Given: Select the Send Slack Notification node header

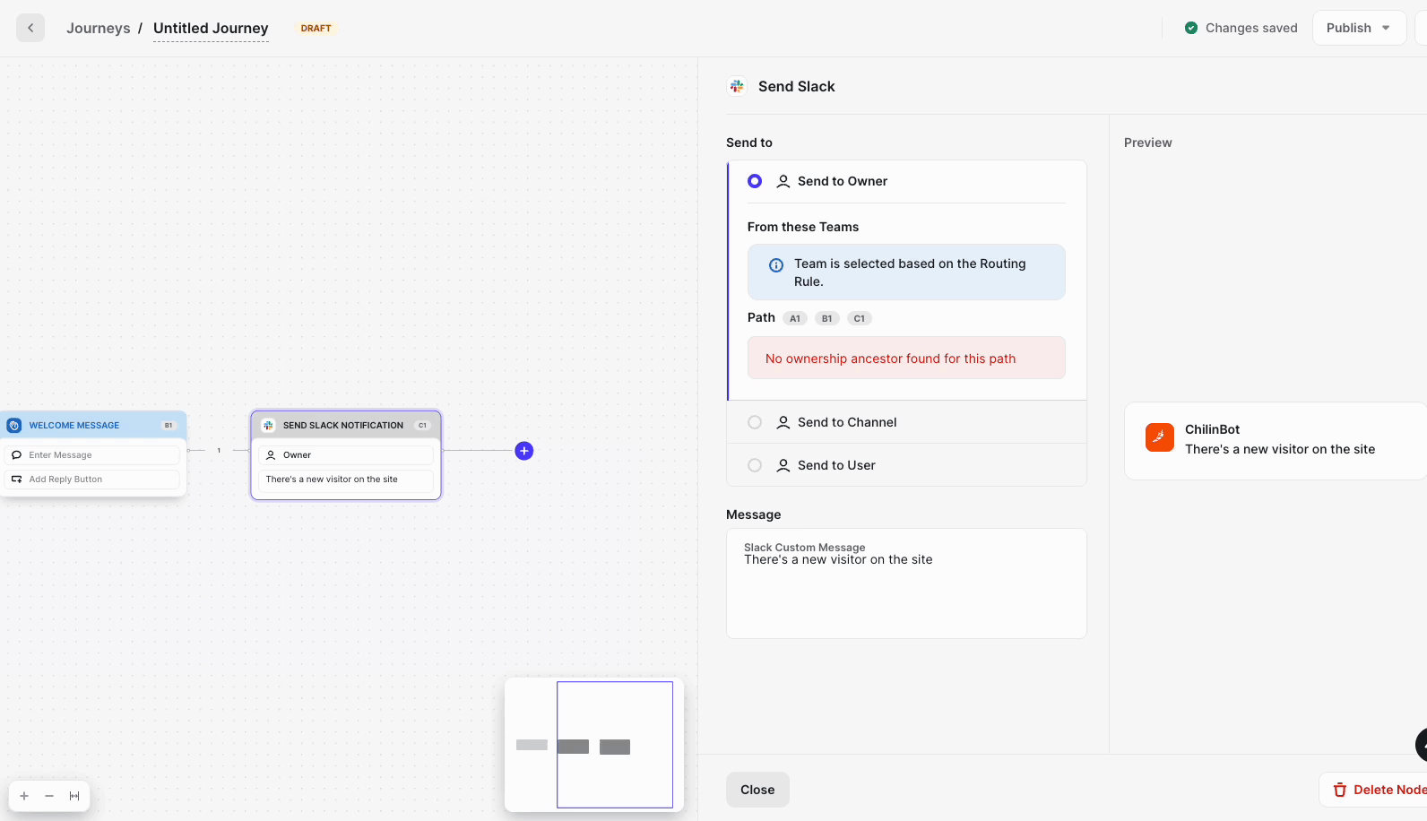Looking at the screenshot, I should 345,426.
